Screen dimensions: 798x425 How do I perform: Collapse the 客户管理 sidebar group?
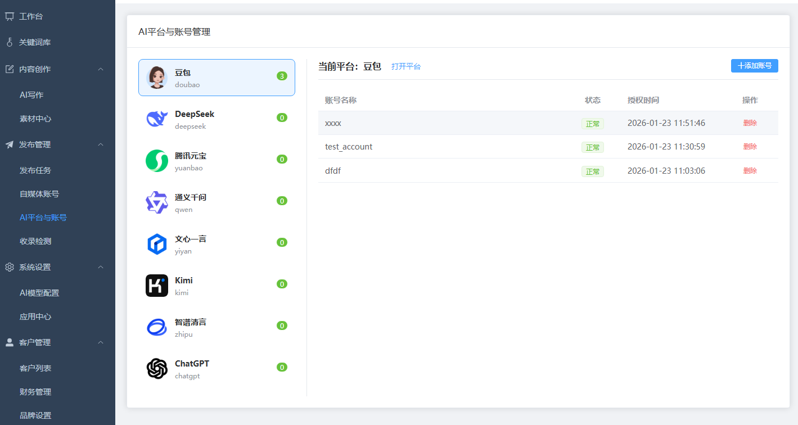[101, 342]
